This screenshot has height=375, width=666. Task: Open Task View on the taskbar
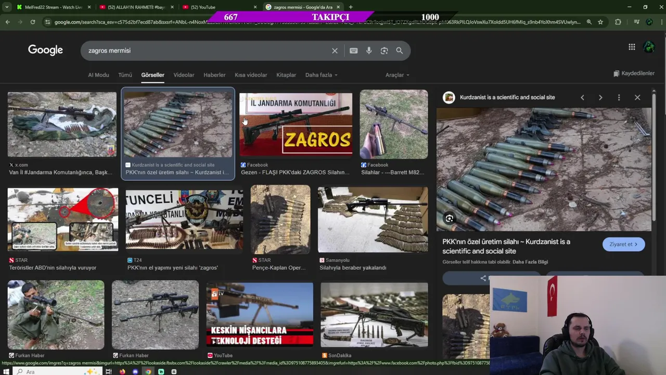pyautogui.click(x=108, y=371)
